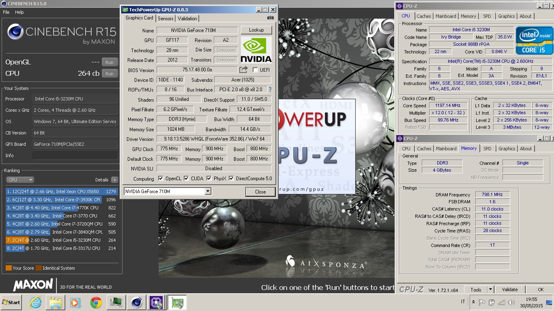Click the Intel Core i5 badge in CPU-Z
Viewport: 554px width, 311px height.
(535, 40)
